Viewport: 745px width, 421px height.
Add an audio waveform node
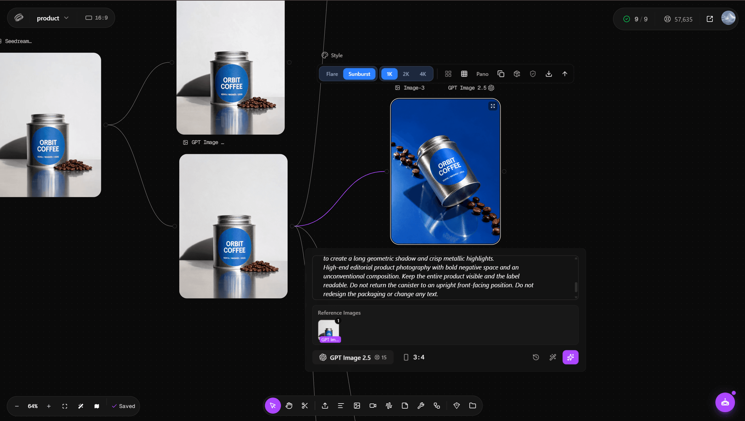tap(389, 406)
